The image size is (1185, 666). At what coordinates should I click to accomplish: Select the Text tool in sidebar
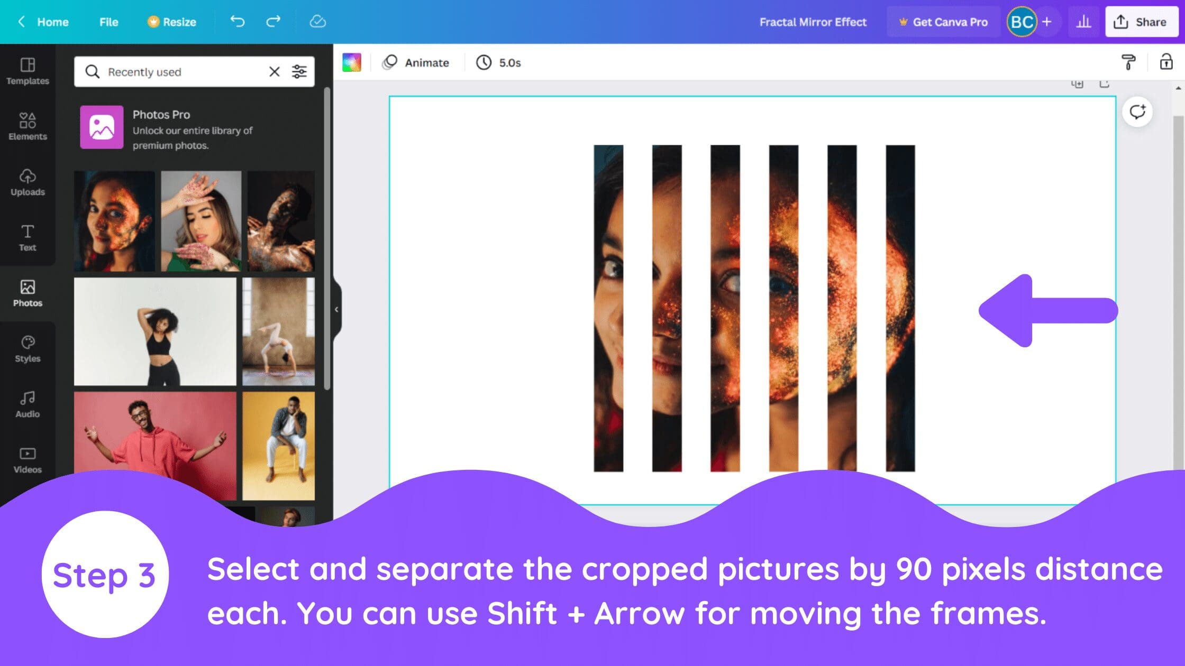28,238
